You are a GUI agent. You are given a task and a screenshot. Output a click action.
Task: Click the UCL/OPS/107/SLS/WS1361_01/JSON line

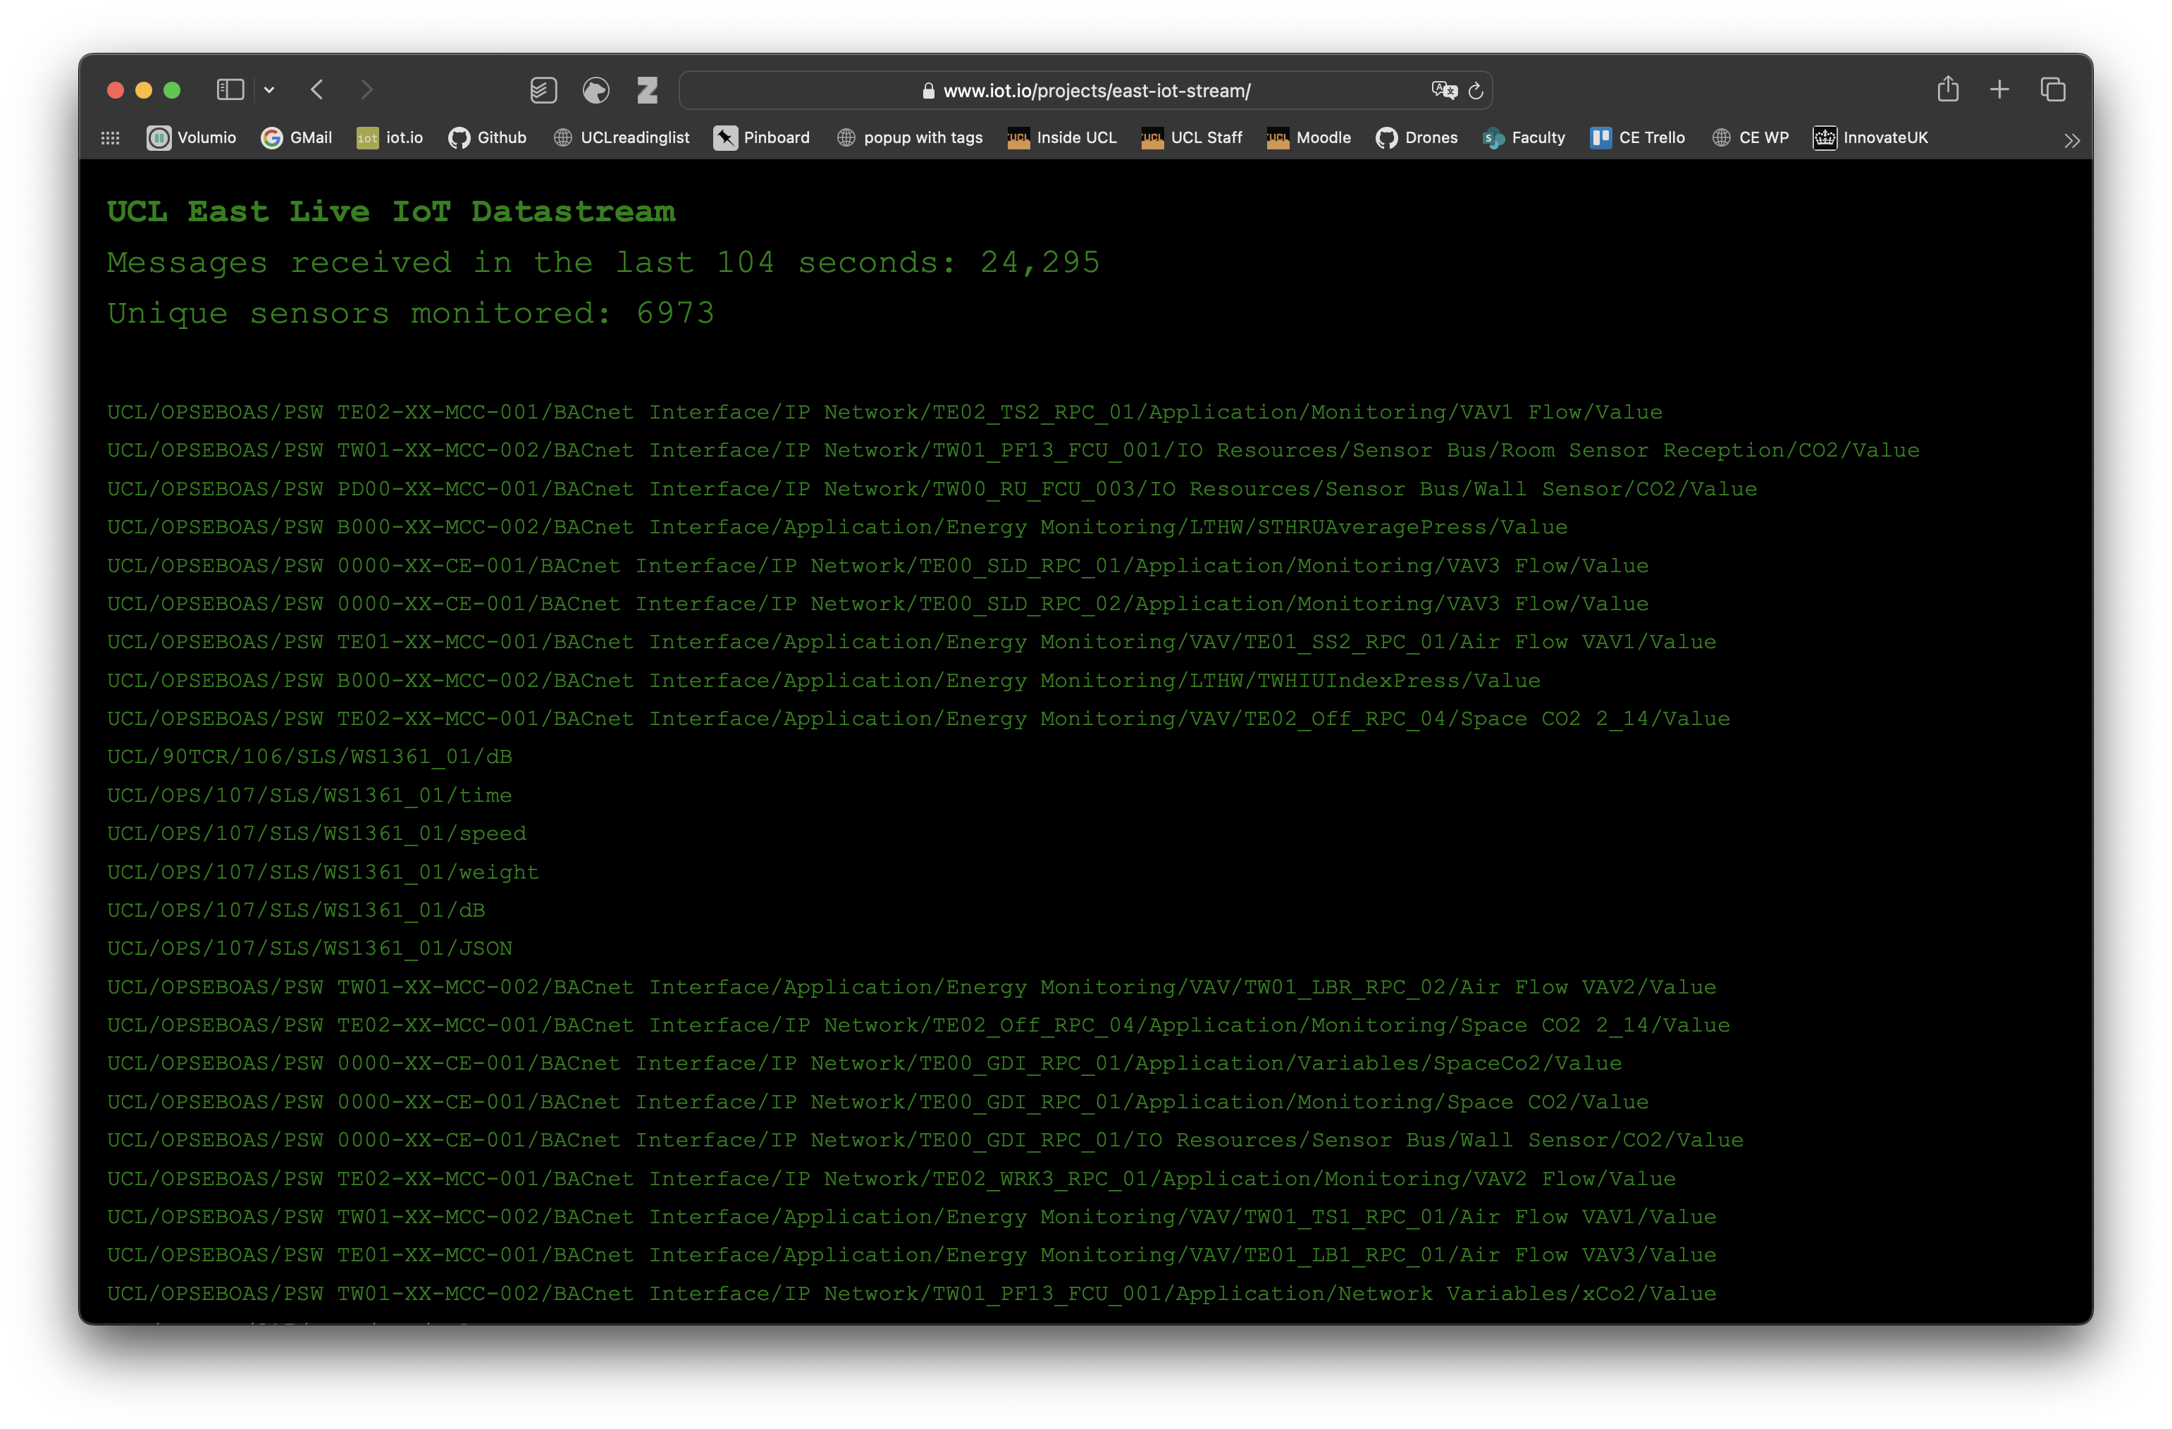pos(309,949)
